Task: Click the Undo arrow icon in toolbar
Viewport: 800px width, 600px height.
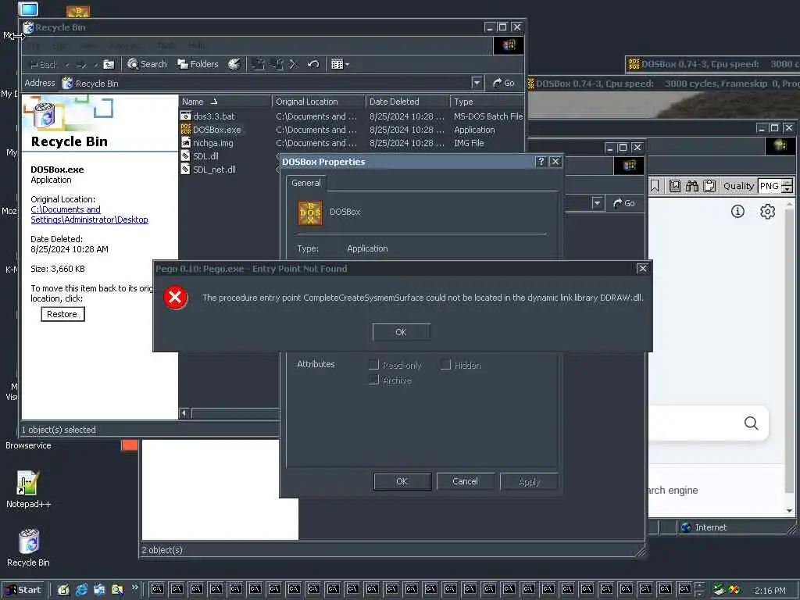Action: click(313, 64)
